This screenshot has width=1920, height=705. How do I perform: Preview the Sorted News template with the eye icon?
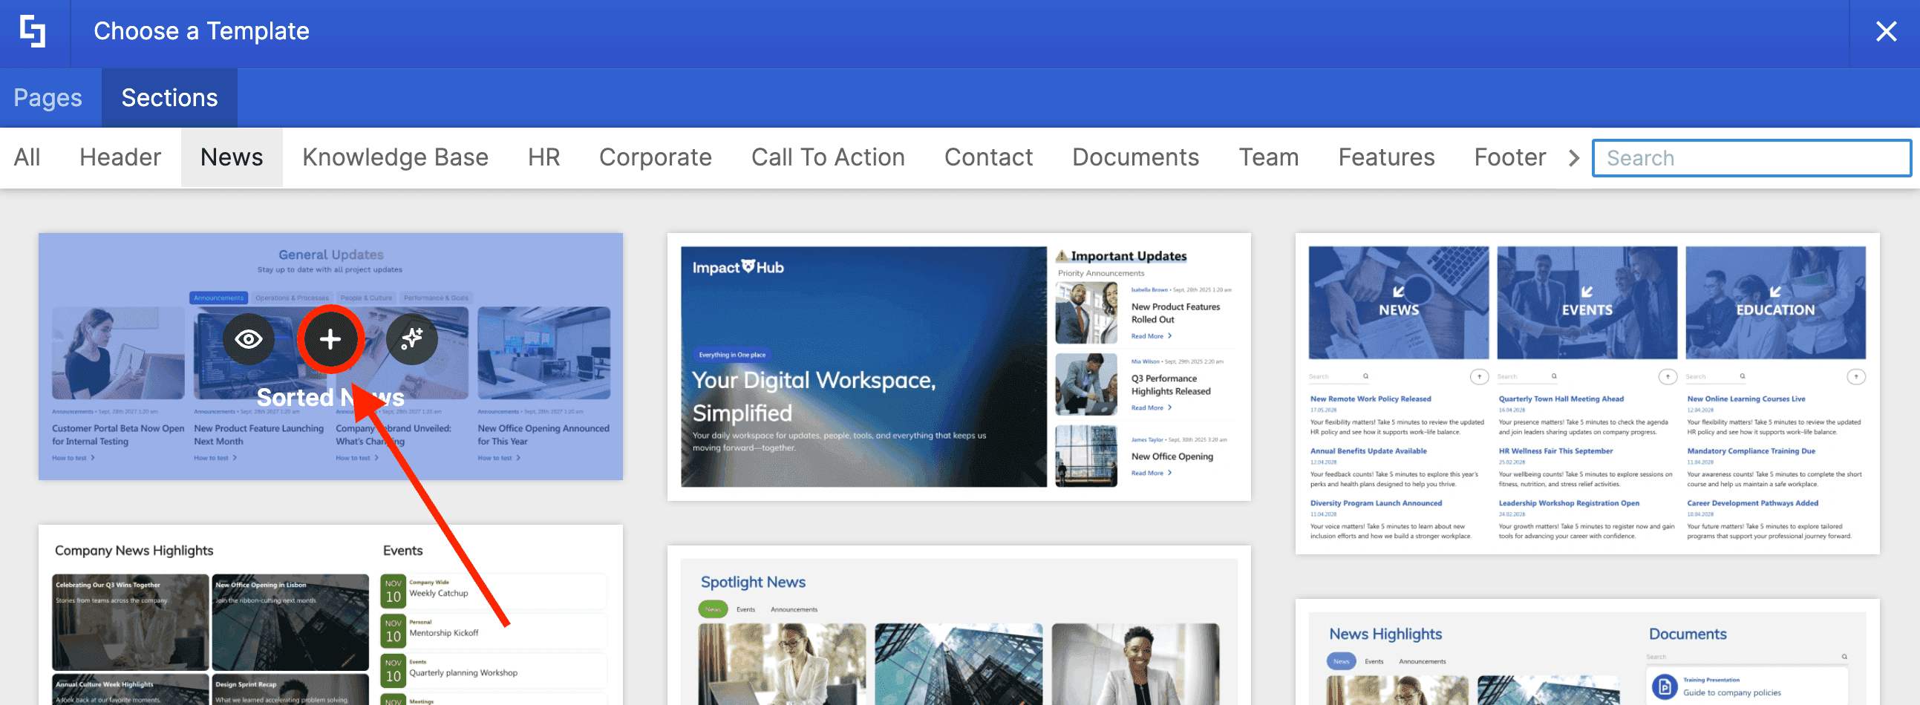tap(248, 340)
